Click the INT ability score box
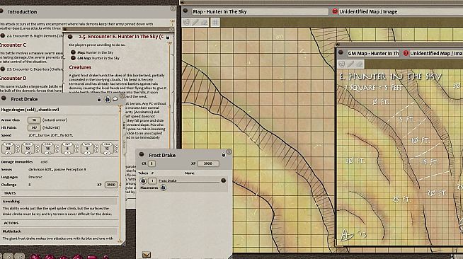This screenshot has height=259, width=463. [x=67, y=149]
